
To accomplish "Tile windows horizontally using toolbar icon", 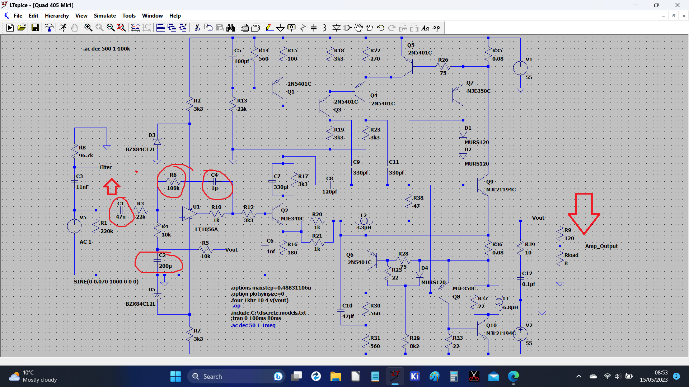I will coord(161,28).
